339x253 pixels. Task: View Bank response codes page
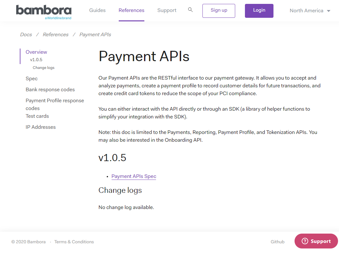[50, 90]
